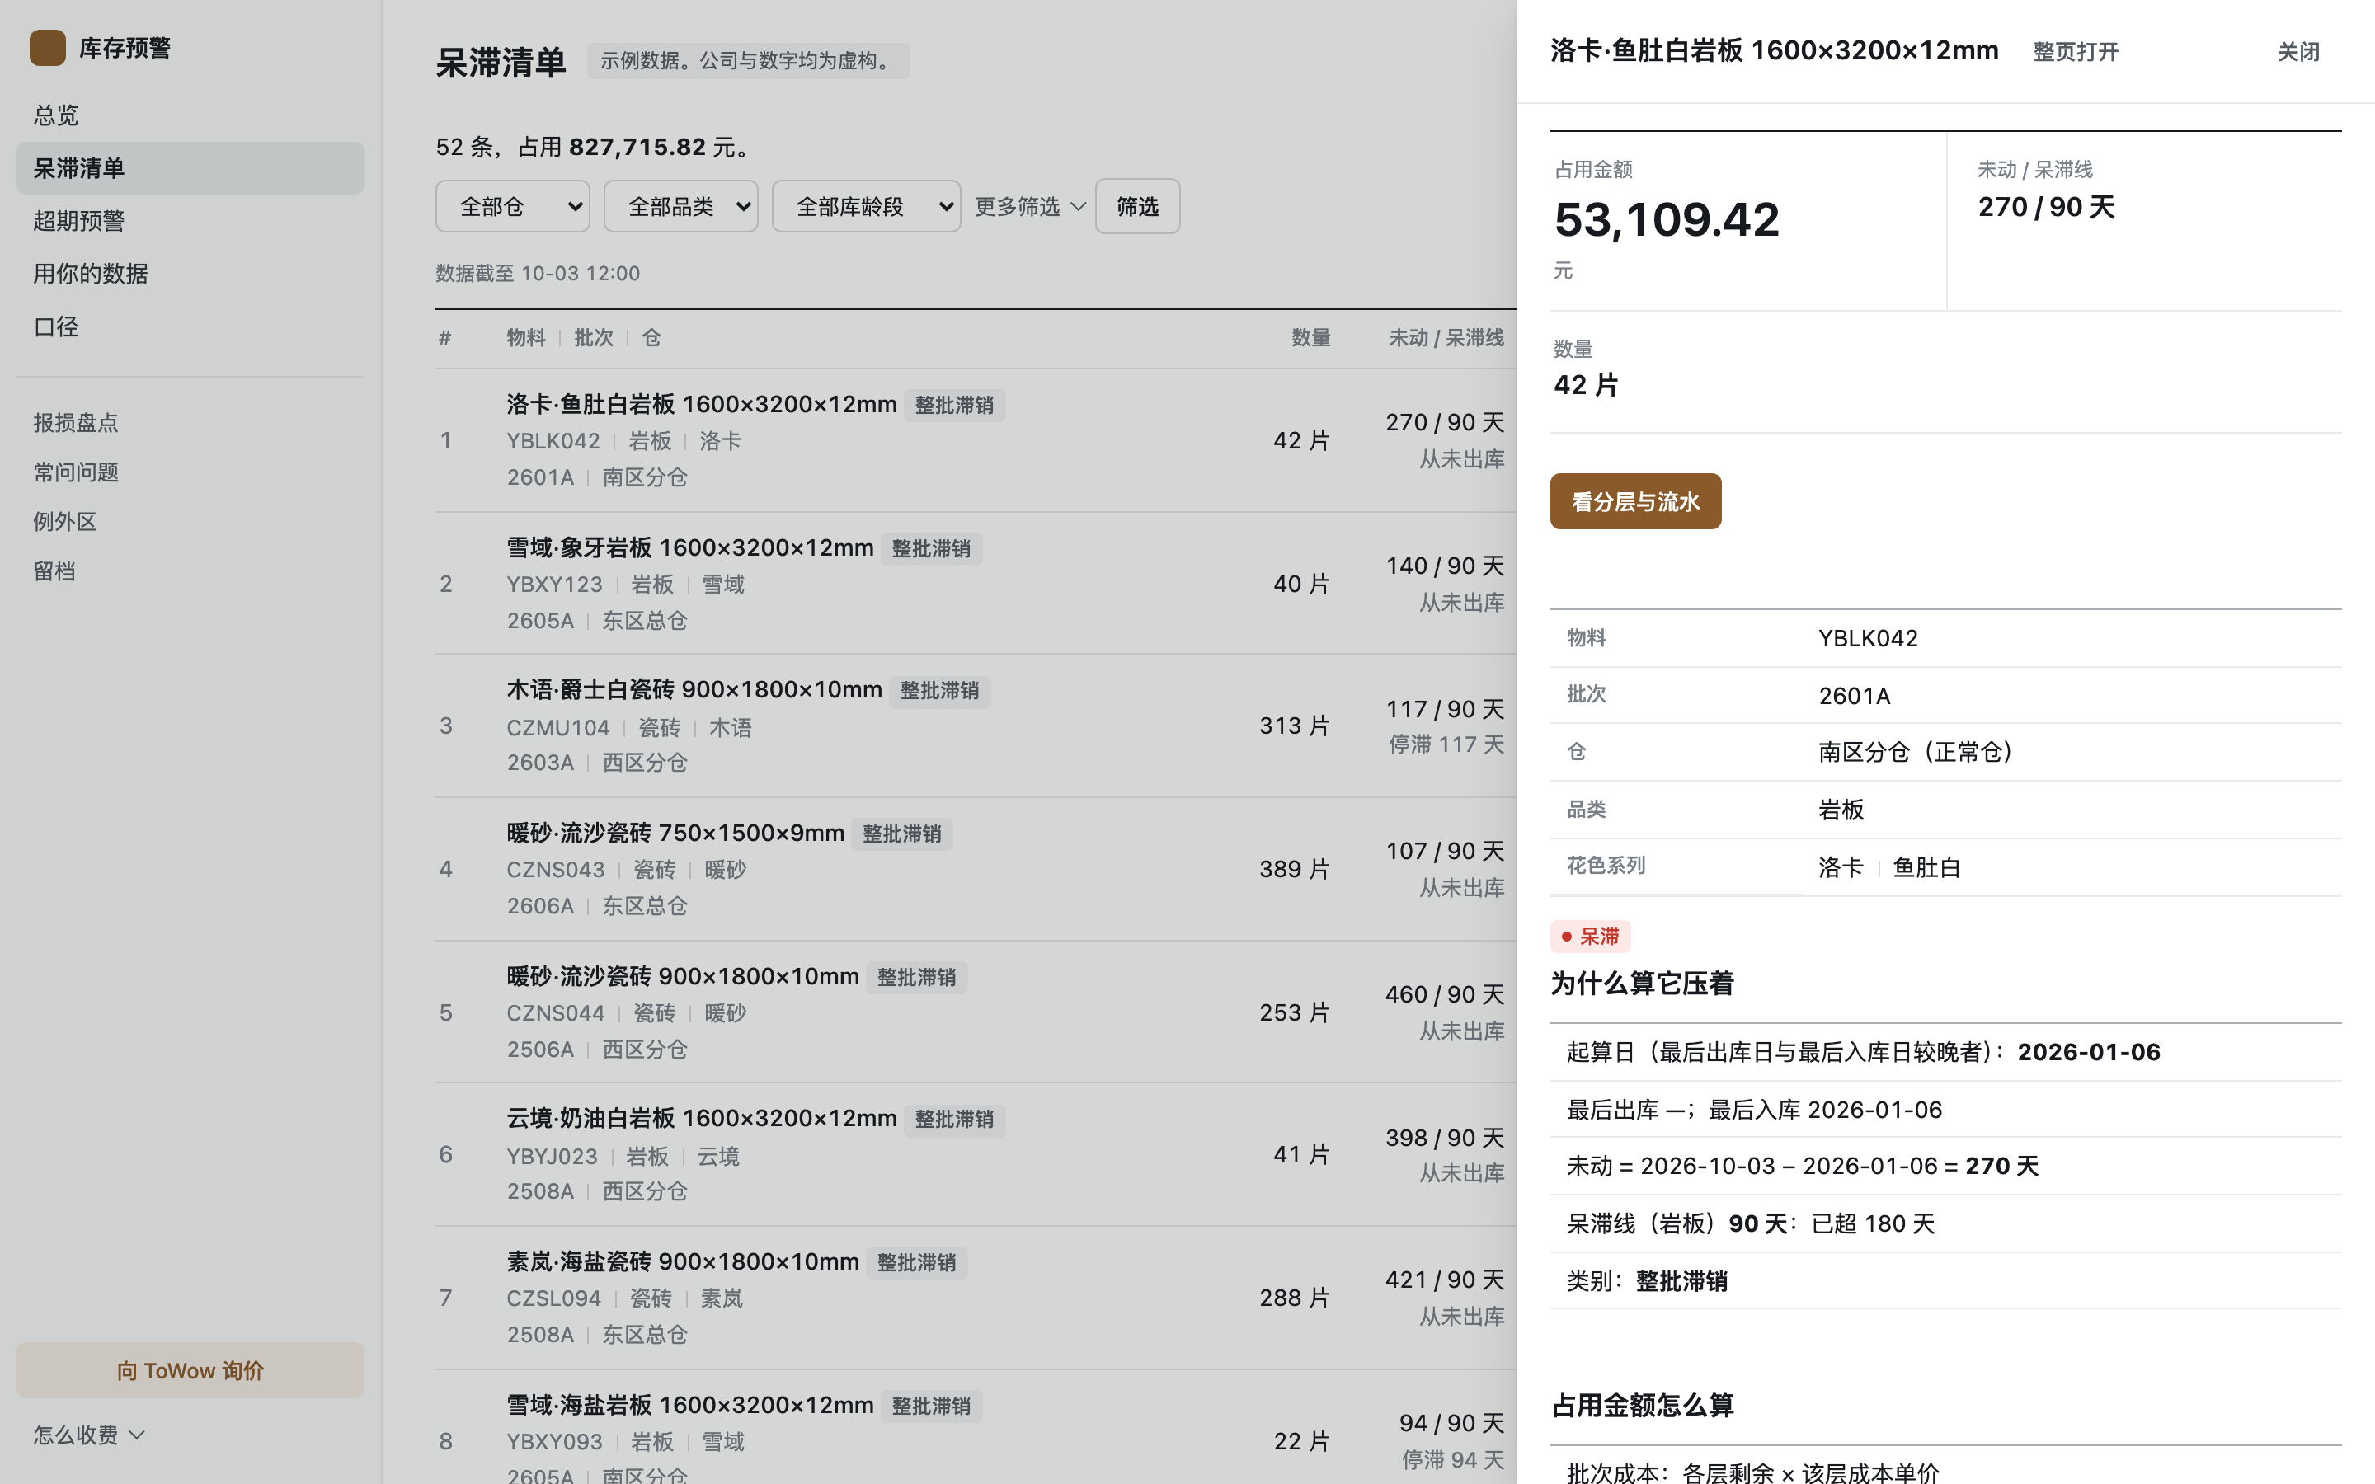Expand the 怎么收费 section
The image size is (2375, 1484).
[88, 1435]
